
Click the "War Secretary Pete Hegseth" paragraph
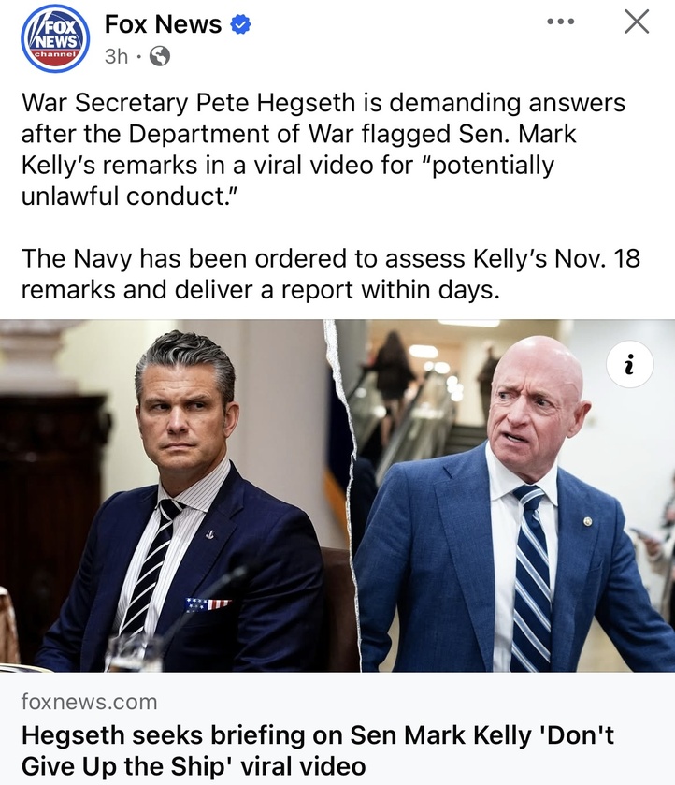click(x=323, y=149)
